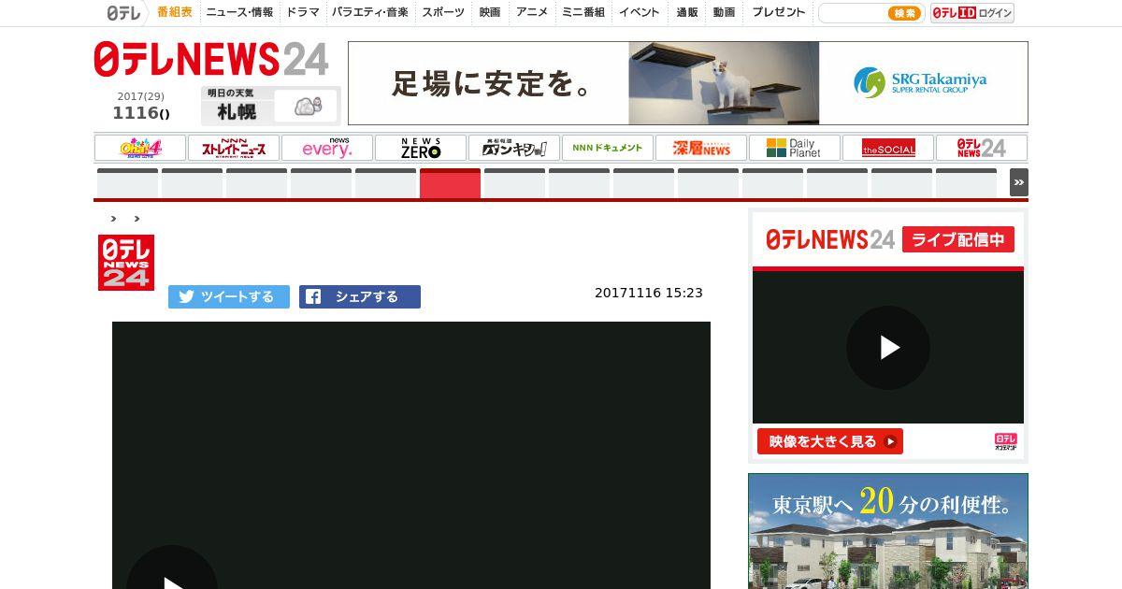Screen dimensions: 1122x589
Task: Click 日テレID ログイン button
Action: pos(972,13)
